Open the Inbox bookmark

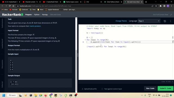[x=5, y=10]
